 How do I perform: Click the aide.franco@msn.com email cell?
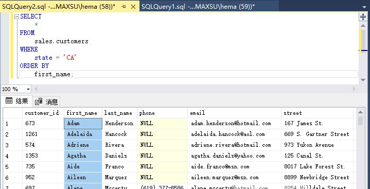pos(235,166)
